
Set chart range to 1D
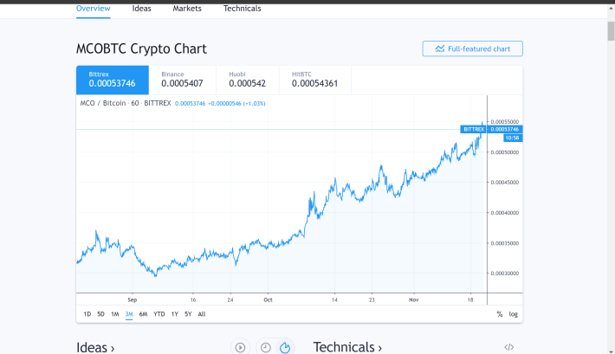87,314
